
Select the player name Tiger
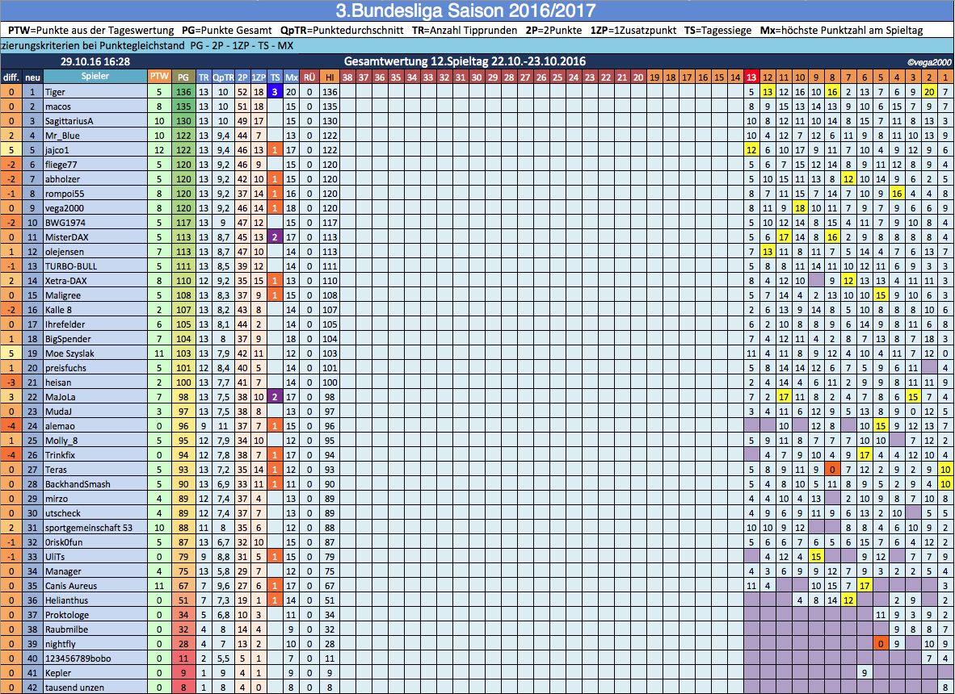pyautogui.click(x=56, y=92)
